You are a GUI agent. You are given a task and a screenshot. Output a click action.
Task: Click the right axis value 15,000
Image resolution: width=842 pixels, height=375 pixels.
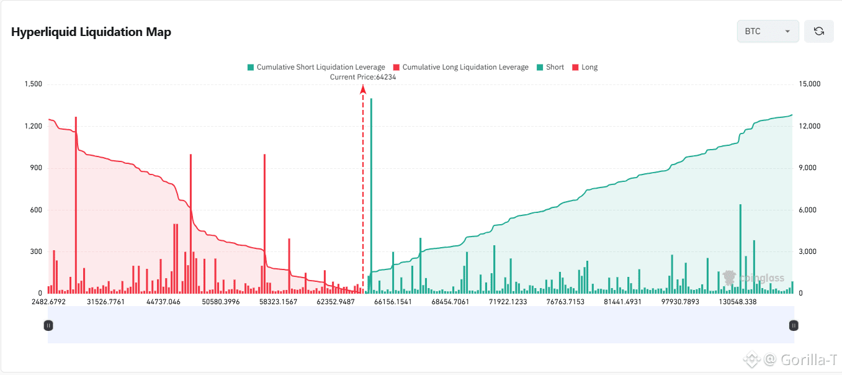click(x=810, y=84)
